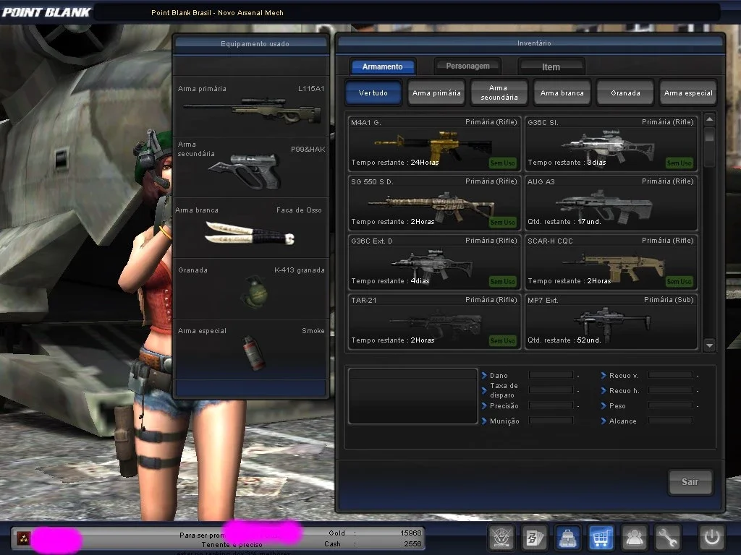Click the POINT BLANK logo

point(46,12)
